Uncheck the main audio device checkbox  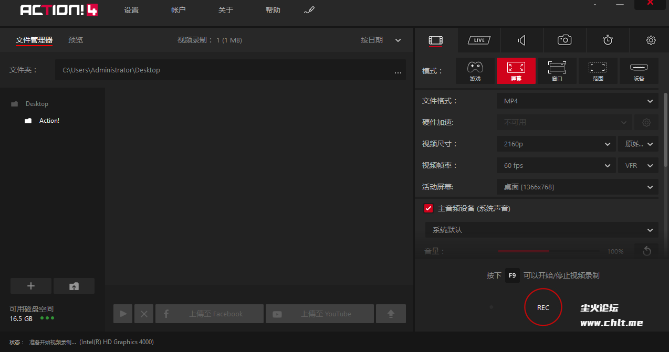click(428, 208)
